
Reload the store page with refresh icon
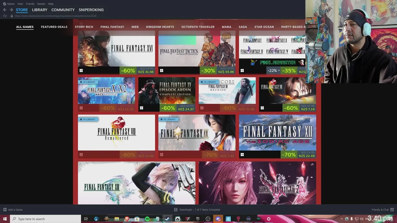(5, 16)
